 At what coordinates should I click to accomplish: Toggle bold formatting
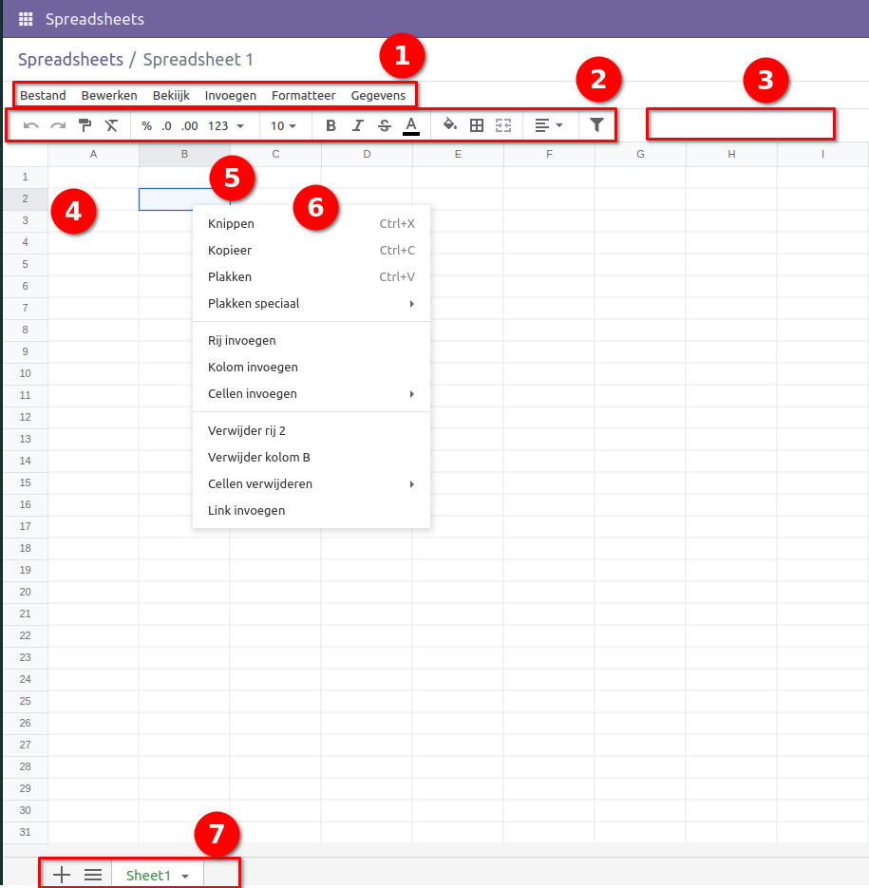pos(331,124)
